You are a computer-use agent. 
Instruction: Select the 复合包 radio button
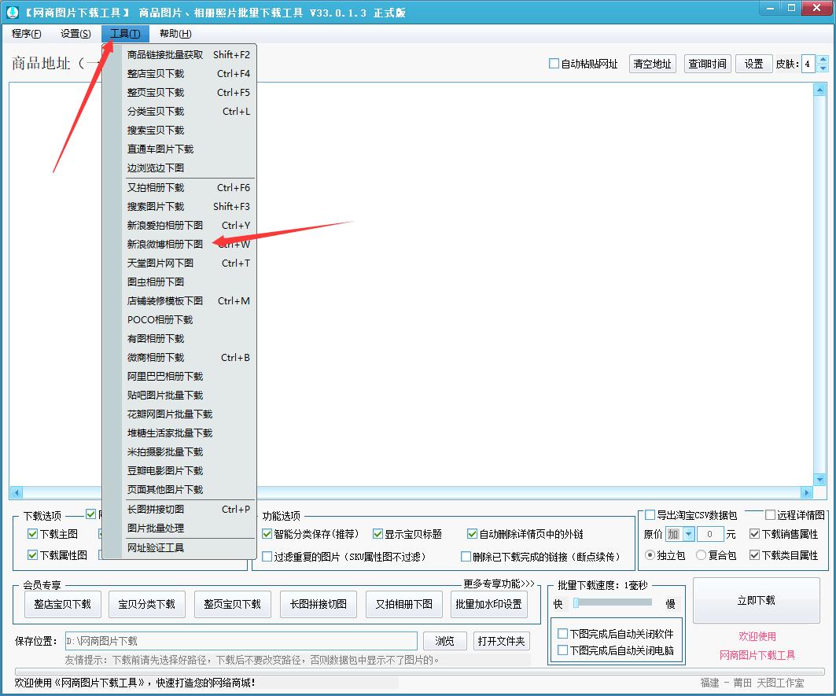701,555
